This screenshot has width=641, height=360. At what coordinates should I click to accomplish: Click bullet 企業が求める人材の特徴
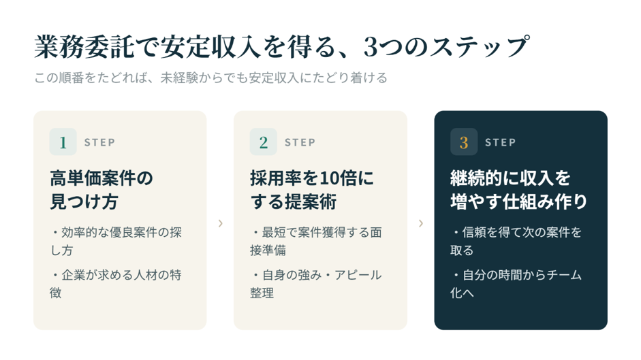coord(116,284)
